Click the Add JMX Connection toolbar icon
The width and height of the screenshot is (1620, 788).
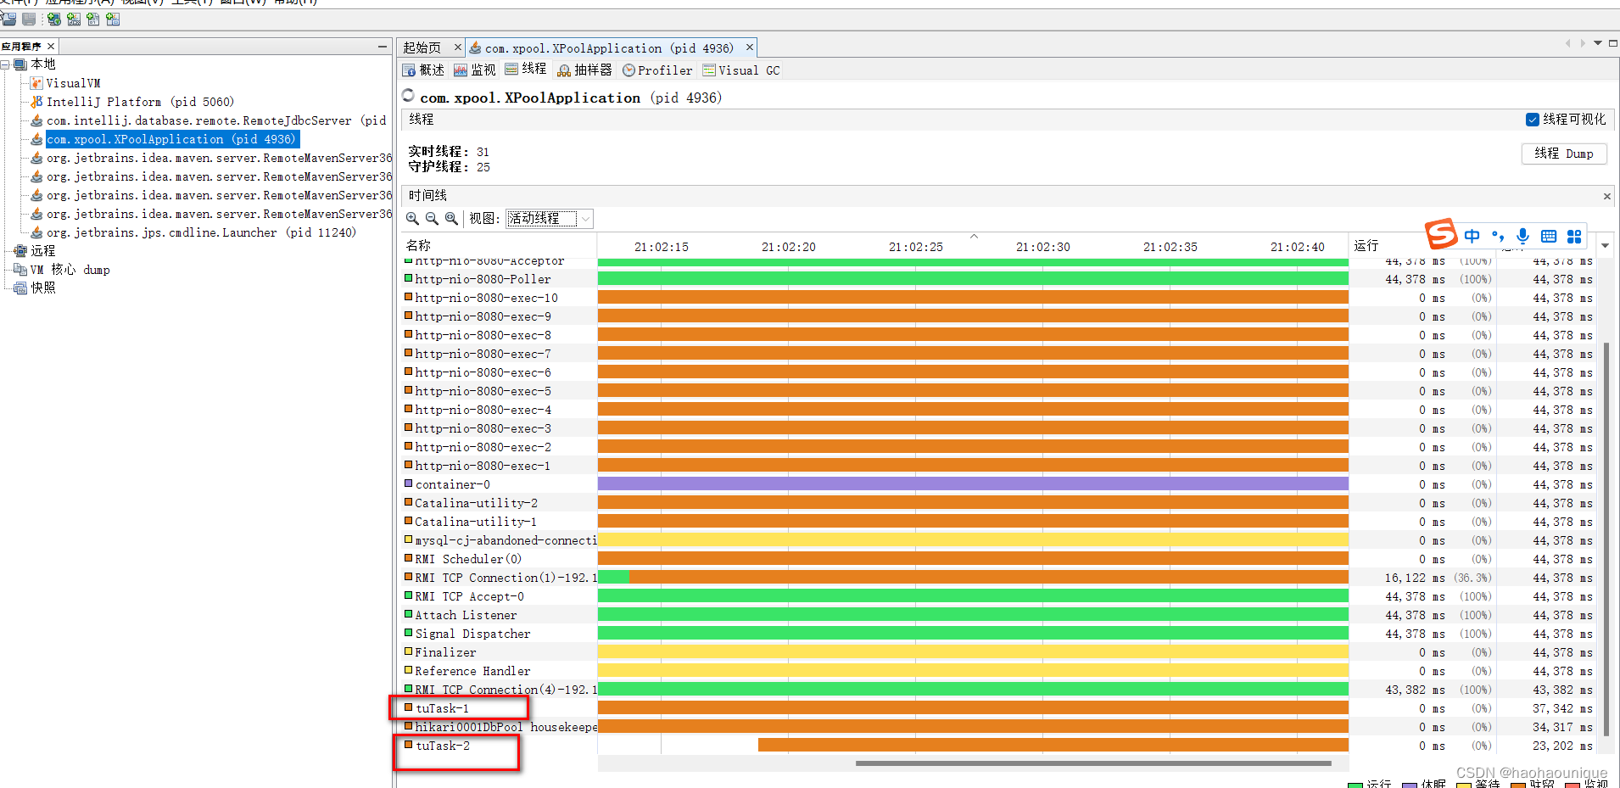[x=74, y=19]
